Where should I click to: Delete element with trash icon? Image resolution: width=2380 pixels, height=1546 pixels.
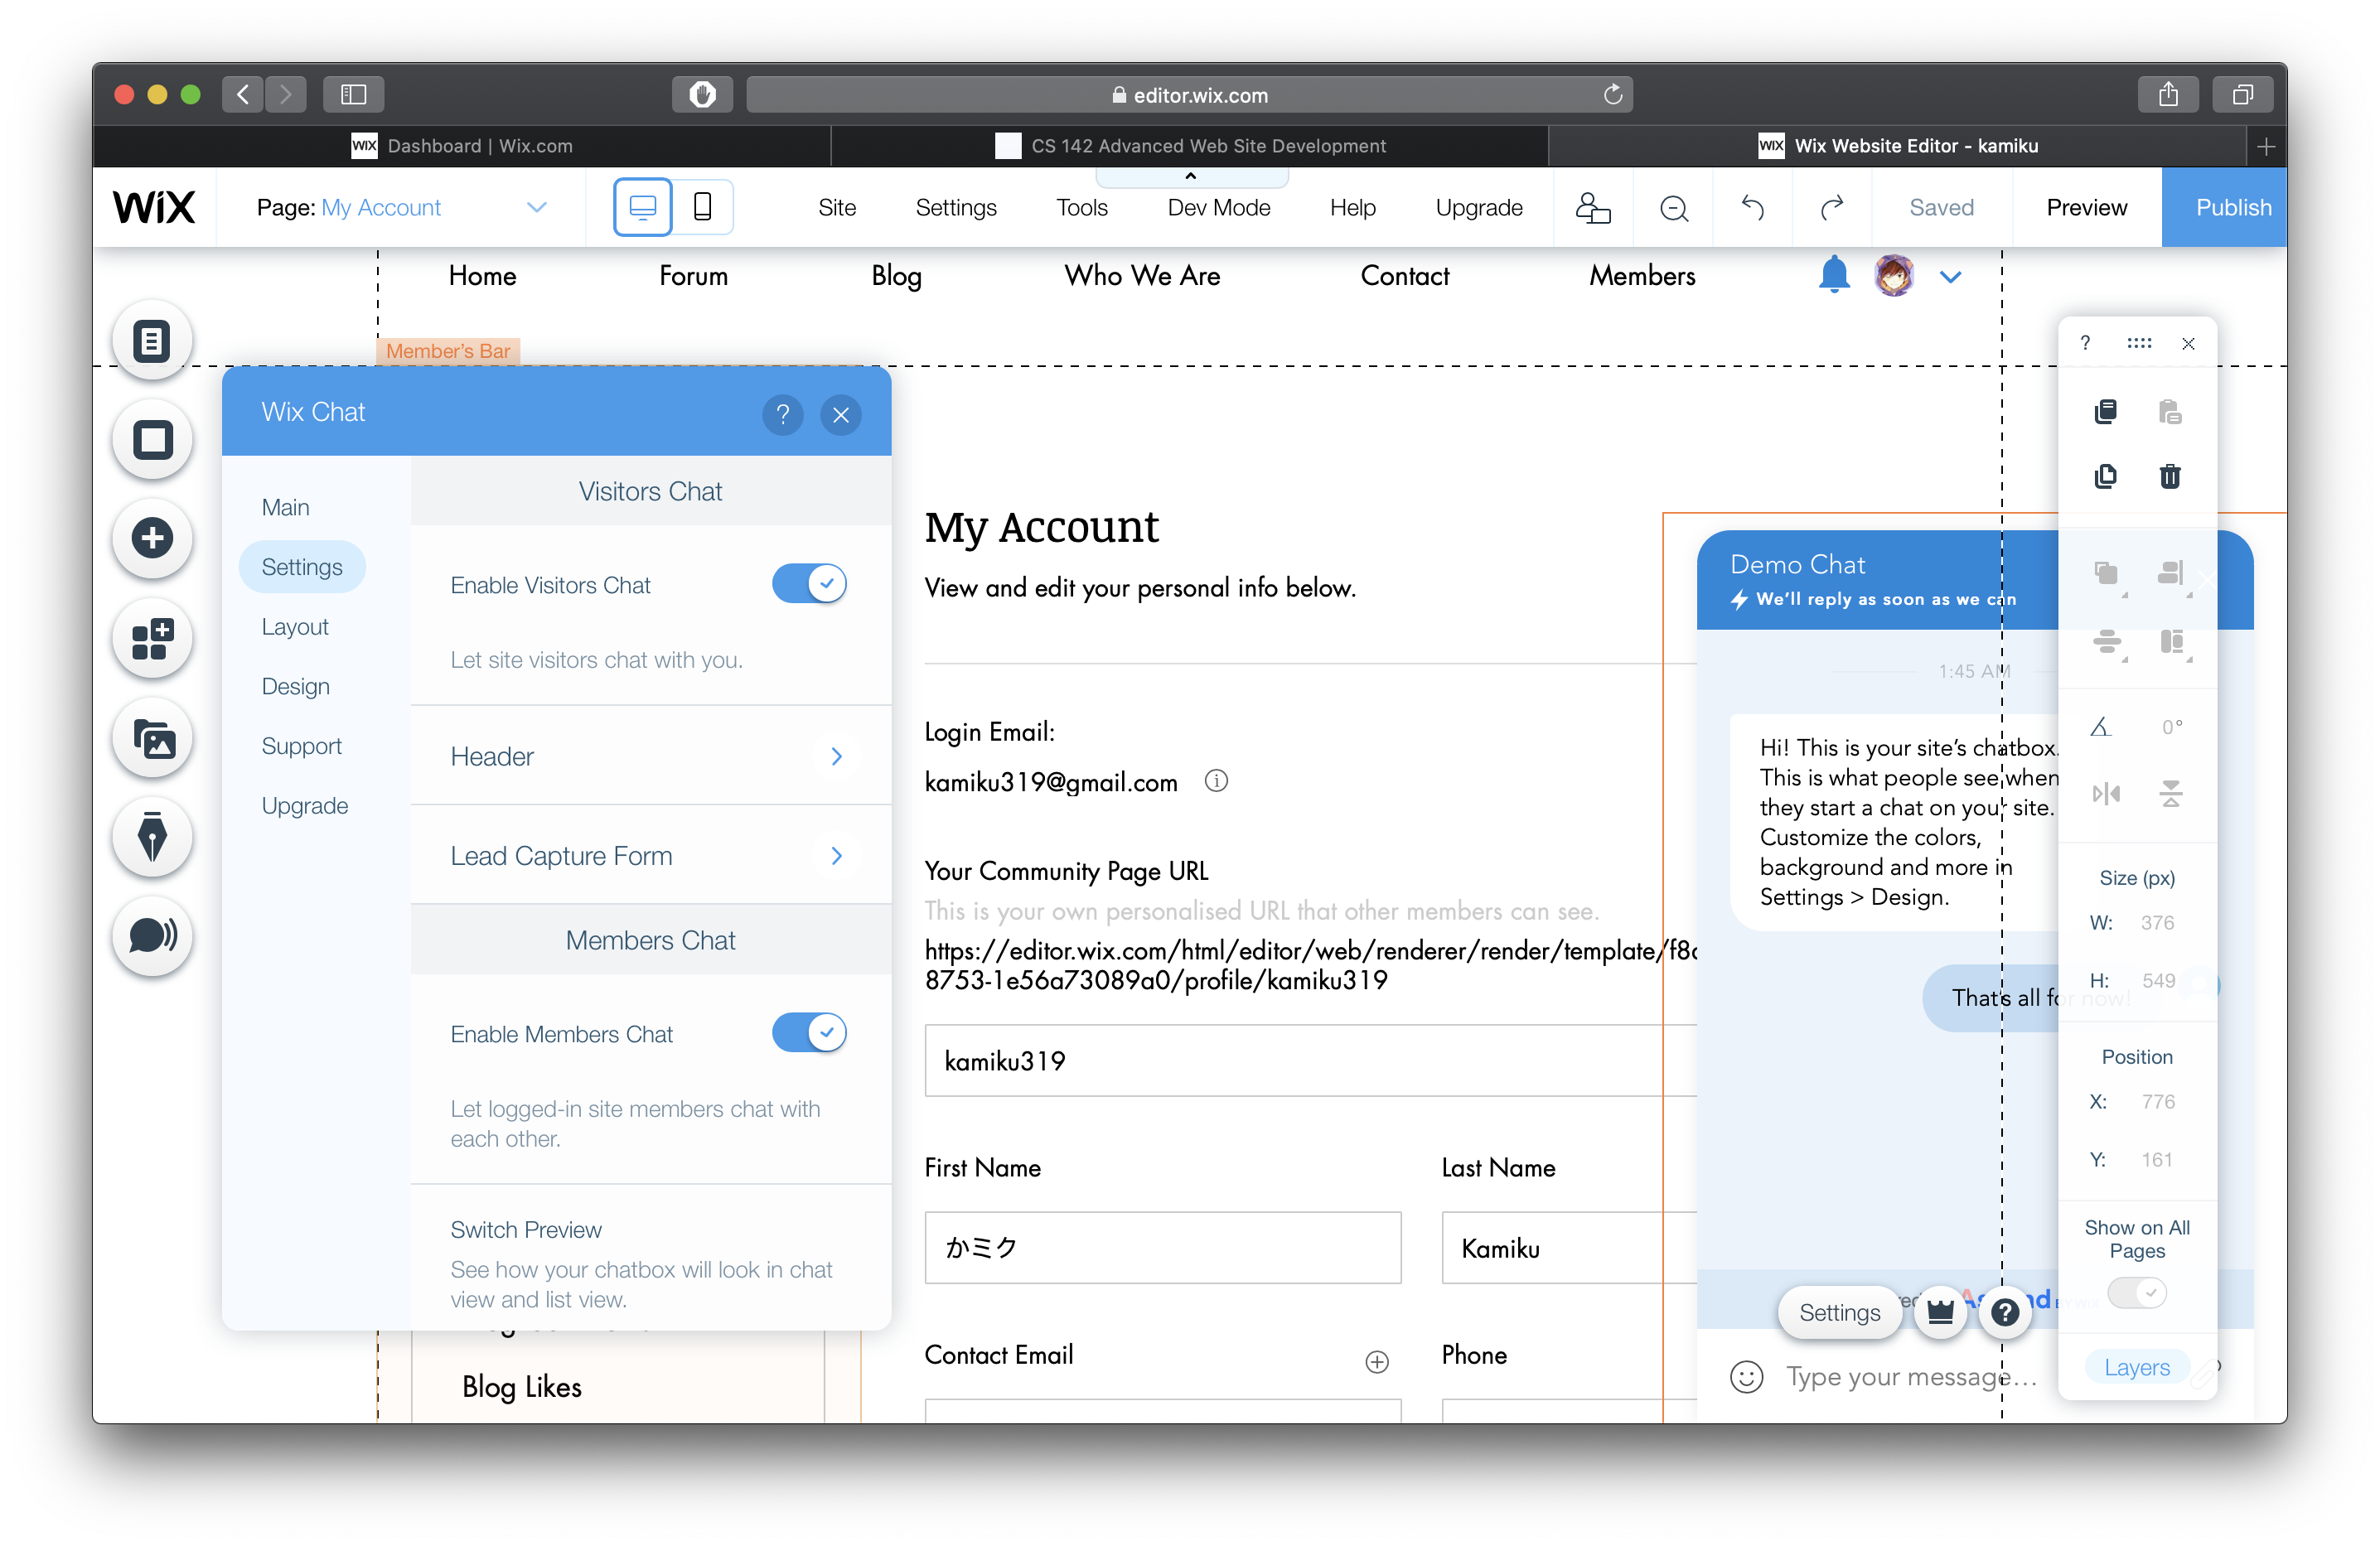pos(2169,476)
